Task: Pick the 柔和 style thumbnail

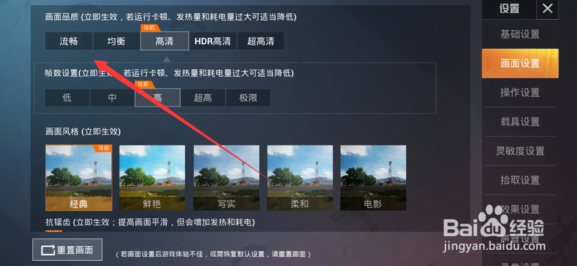Action: 300,178
